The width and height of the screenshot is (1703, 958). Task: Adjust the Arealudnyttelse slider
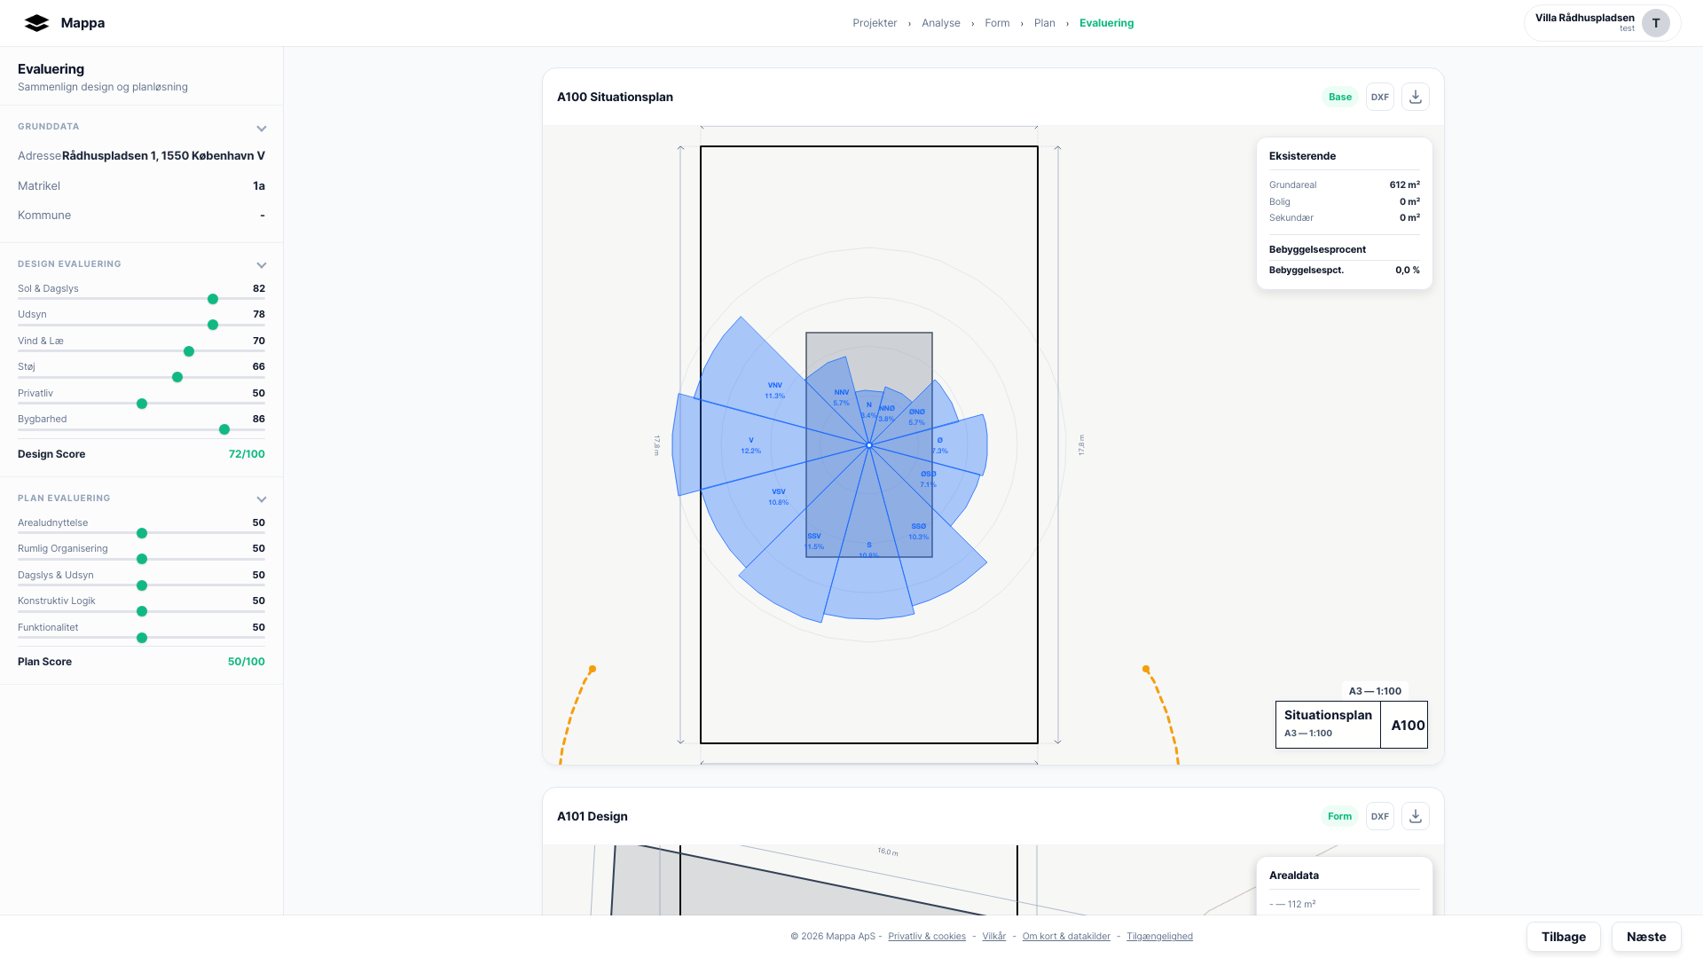point(142,533)
